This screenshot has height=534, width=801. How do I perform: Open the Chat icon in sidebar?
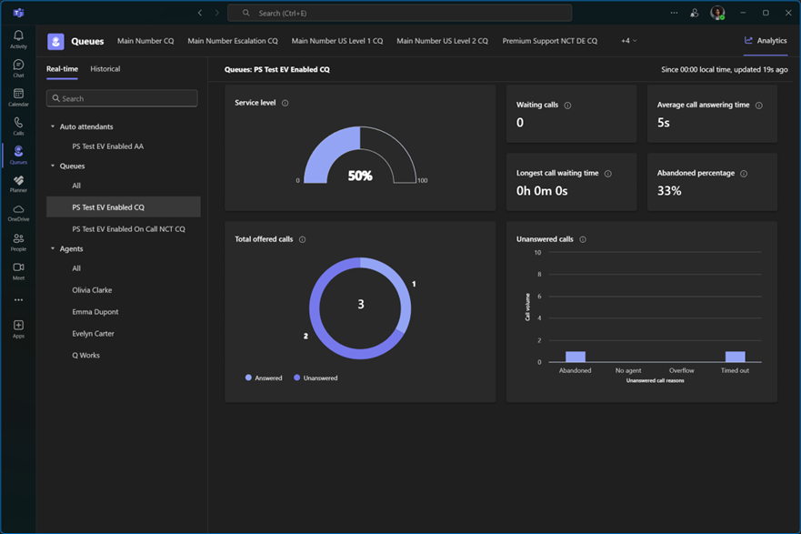tap(18, 67)
